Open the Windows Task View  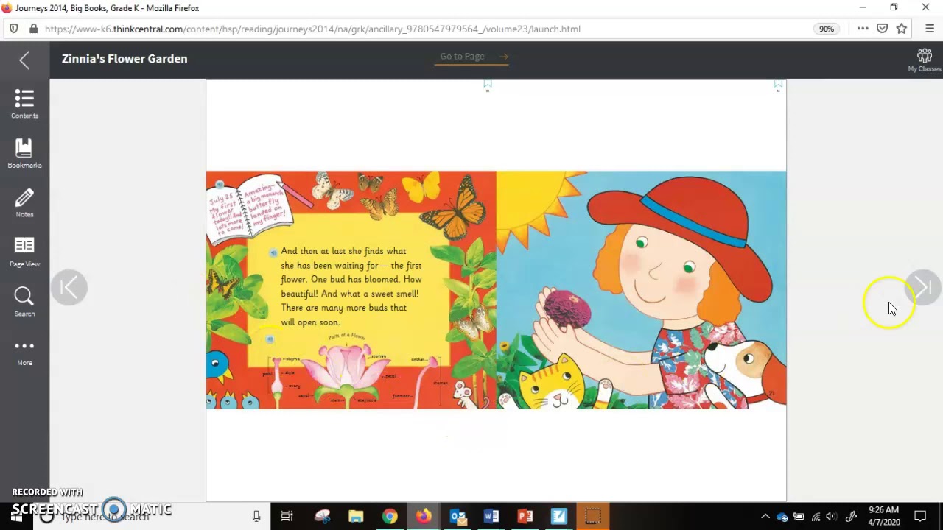(287, 517)
